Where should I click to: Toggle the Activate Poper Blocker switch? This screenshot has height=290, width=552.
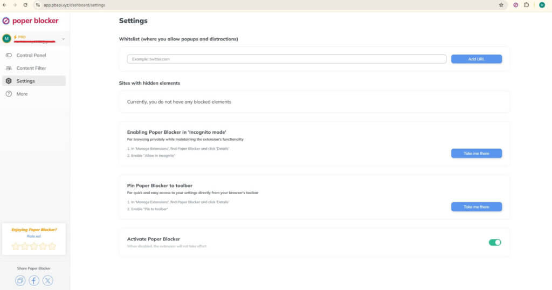[x=494, y=243]
